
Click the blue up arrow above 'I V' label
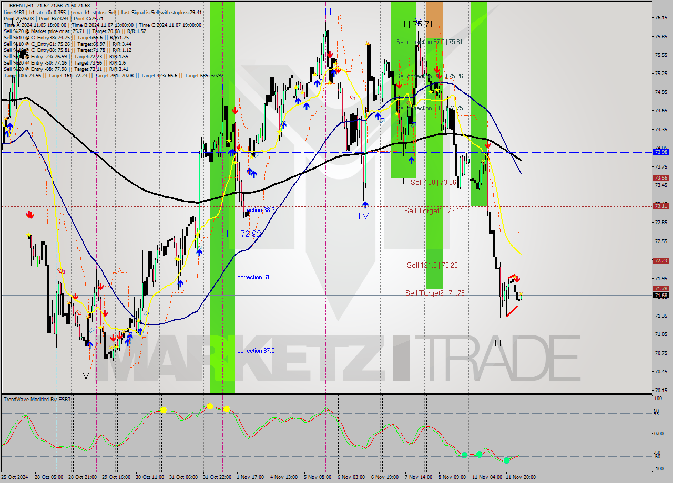(365, 205)
